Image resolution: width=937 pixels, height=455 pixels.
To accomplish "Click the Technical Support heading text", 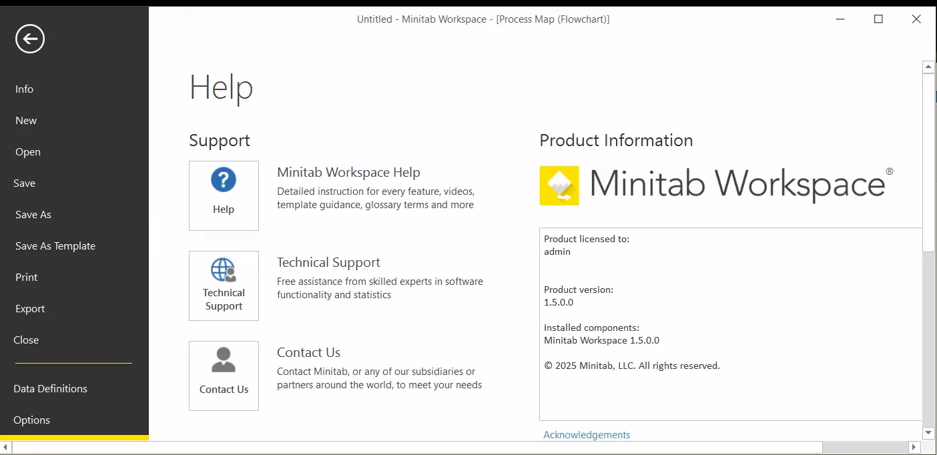I will coord(328,263).
